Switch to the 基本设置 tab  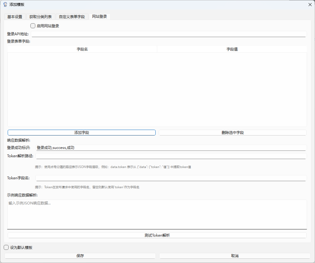[x=15, y=17]
